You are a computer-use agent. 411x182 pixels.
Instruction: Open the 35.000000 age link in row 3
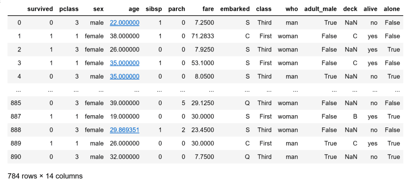[x=124, y=63]
